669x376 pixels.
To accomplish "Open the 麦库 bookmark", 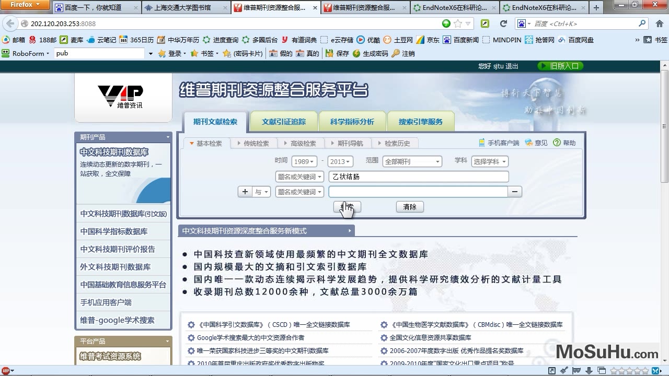I will pyautogui.click(x=72, y=40).
